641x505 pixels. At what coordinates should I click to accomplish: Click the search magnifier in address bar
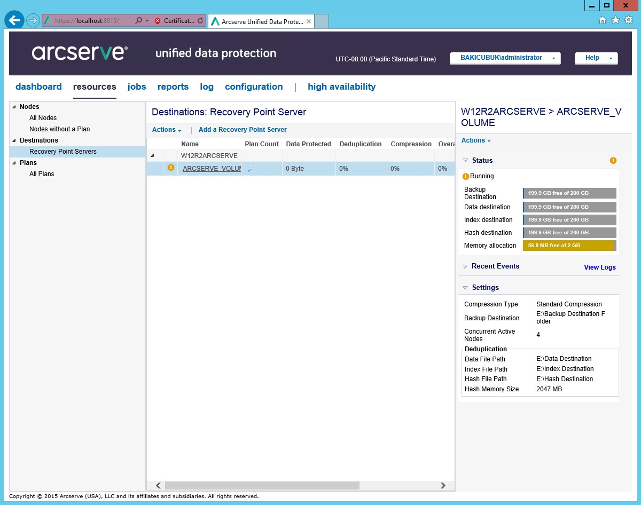point(139,21)
